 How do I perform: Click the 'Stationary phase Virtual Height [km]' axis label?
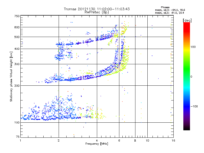click(x=11, y=77)
